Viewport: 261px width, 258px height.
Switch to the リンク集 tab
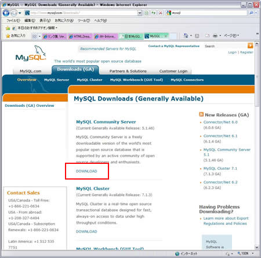55,36
